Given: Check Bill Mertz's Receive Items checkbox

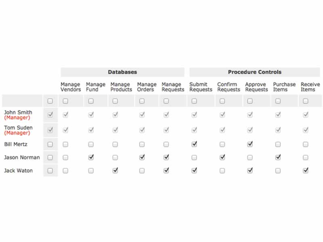Looking at the screenshot, I should point(306,144).
